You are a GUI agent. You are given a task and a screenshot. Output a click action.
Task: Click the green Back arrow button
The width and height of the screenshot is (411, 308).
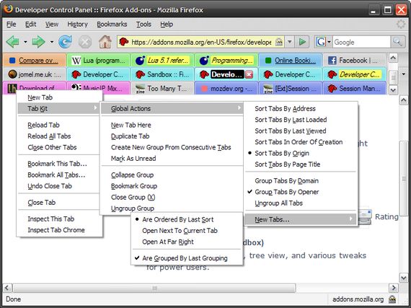[12, 42]
